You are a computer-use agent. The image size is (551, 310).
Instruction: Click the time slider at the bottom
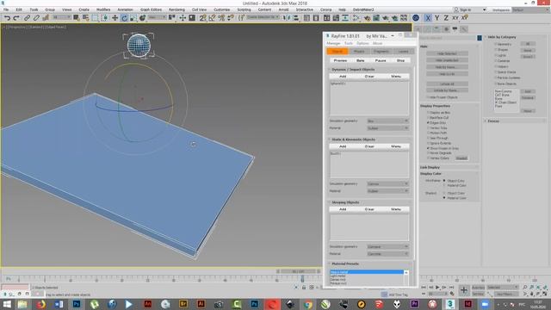tap(299, 271)
